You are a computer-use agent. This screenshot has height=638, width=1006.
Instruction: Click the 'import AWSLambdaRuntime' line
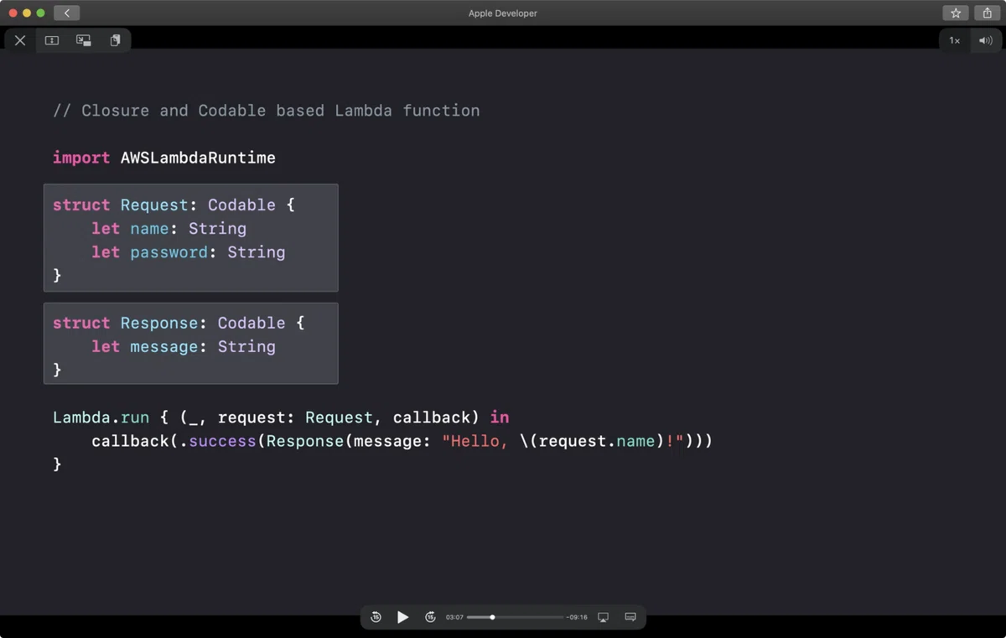(x=164, y=158)
